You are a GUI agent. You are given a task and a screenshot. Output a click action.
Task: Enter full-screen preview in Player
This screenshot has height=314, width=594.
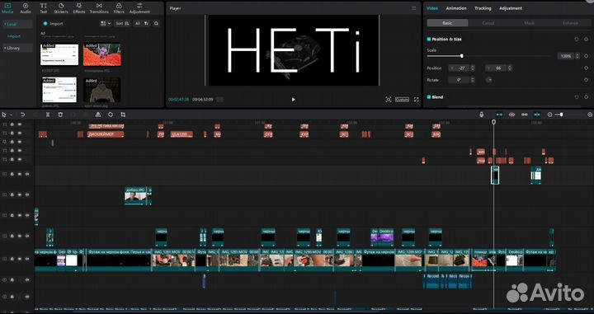click(x=416, y=100)
